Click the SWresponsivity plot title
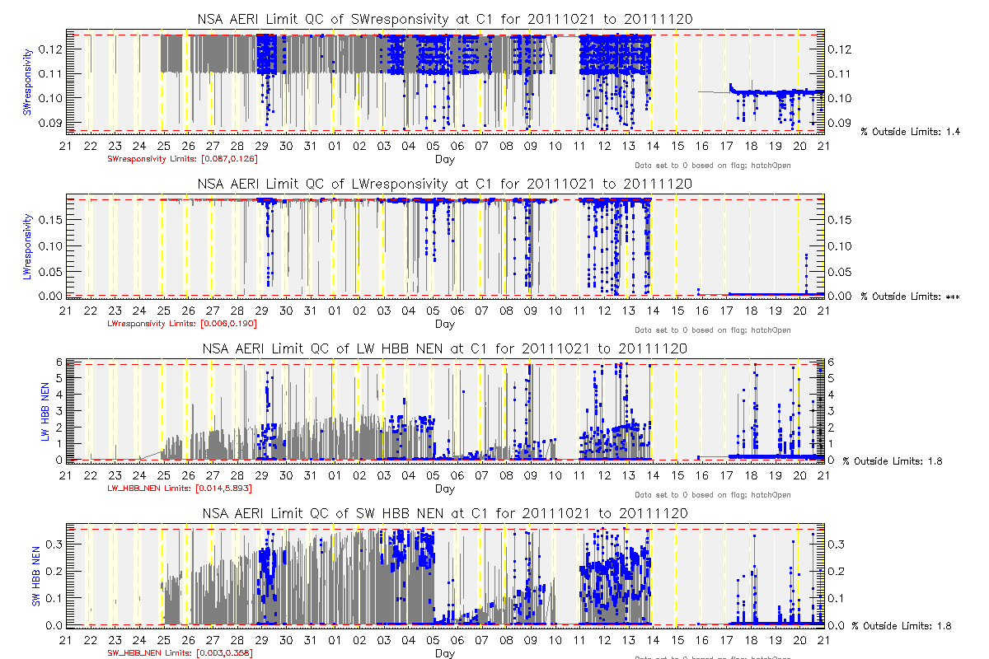Image resolution: width=989 pixels, height=659 pixels. click(x=444, y=19)
